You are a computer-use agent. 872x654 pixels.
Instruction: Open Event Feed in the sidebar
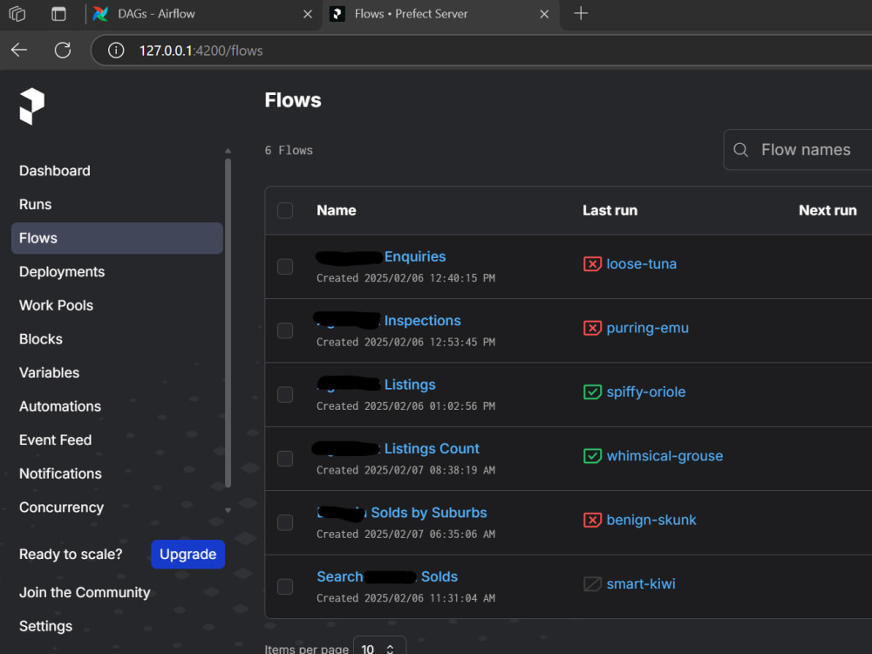click(55, 439)
